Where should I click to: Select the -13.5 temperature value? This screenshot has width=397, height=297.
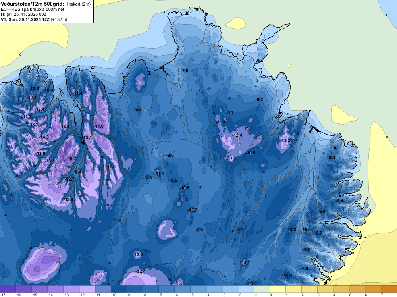click(x=87, y=137)
